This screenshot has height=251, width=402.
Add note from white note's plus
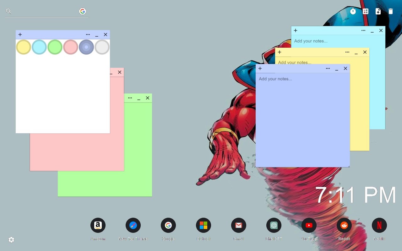point(20,35)
